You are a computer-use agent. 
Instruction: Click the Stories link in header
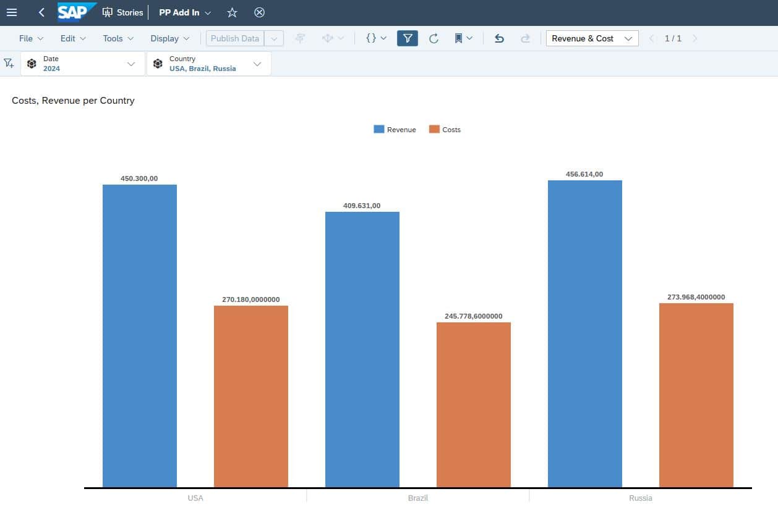pos(123,12)
